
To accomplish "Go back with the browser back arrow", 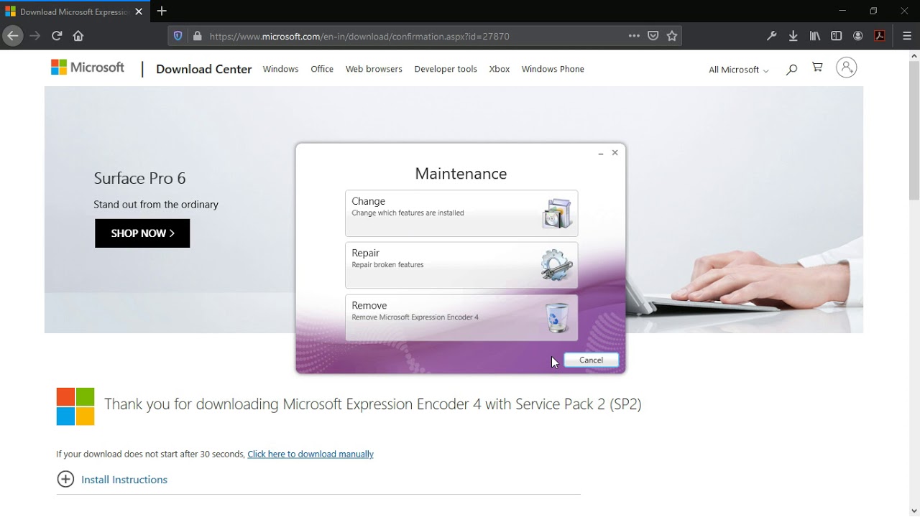I will (x=12, y=36).
